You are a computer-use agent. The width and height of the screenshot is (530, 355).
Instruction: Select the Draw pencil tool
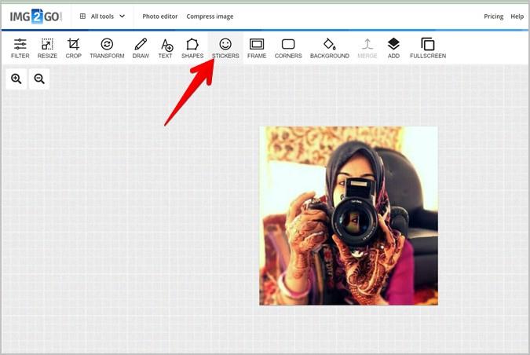(141, 49)
